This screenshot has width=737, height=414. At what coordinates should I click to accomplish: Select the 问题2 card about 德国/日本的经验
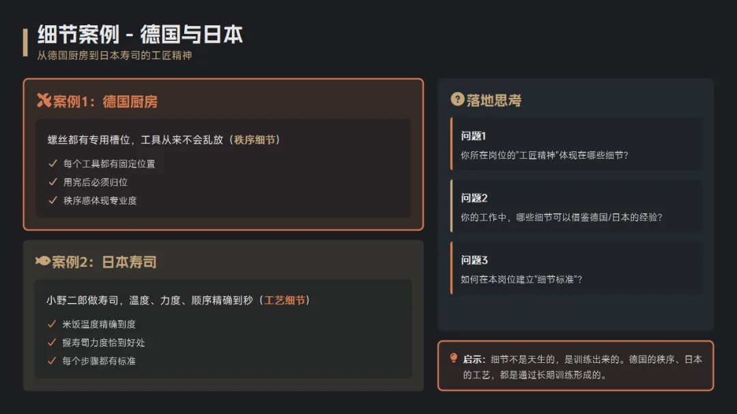[x=577, y=206]
